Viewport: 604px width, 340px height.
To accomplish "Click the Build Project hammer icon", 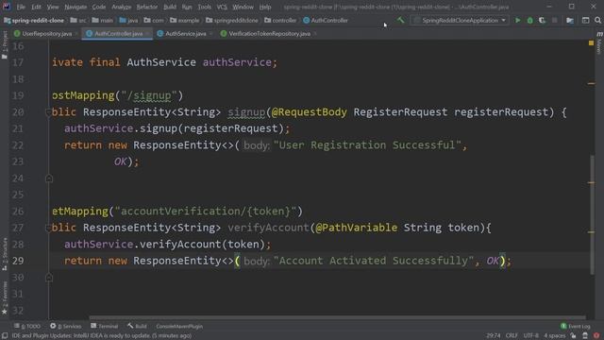I will coord(400,20).
